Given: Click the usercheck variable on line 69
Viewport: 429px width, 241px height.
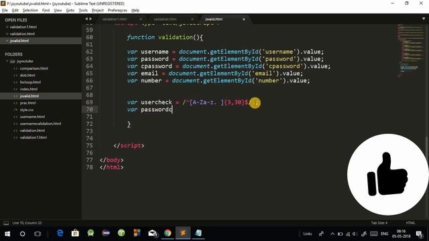Looking at the screenshot, I should (x=156, y=102).
